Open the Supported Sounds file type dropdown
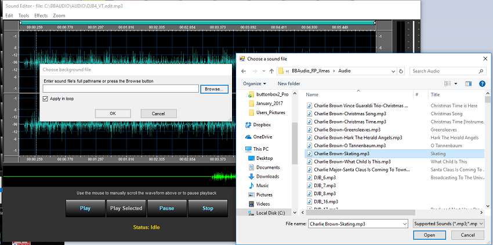The width and height of the screenshot is (493, 245). 448,224
